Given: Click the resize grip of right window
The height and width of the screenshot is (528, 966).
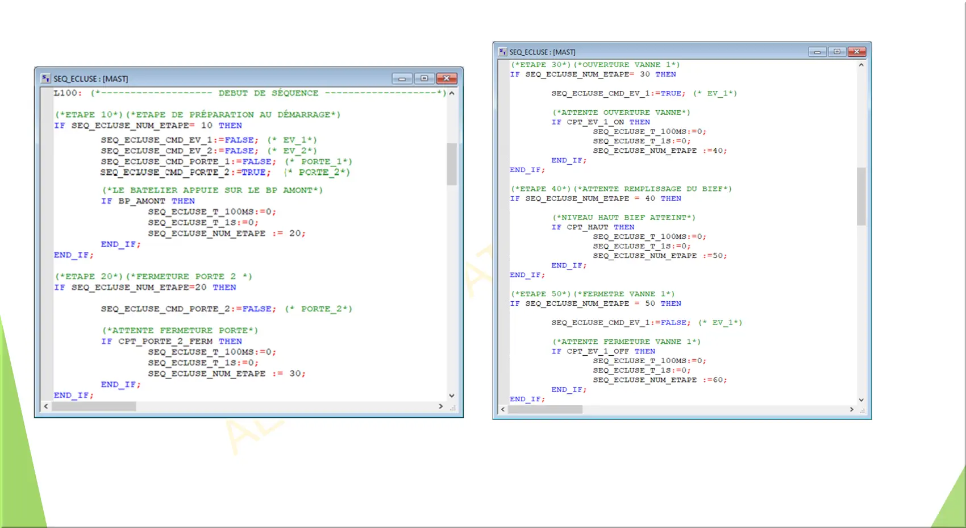Looking at the screenshot, I should pos(862,410).
